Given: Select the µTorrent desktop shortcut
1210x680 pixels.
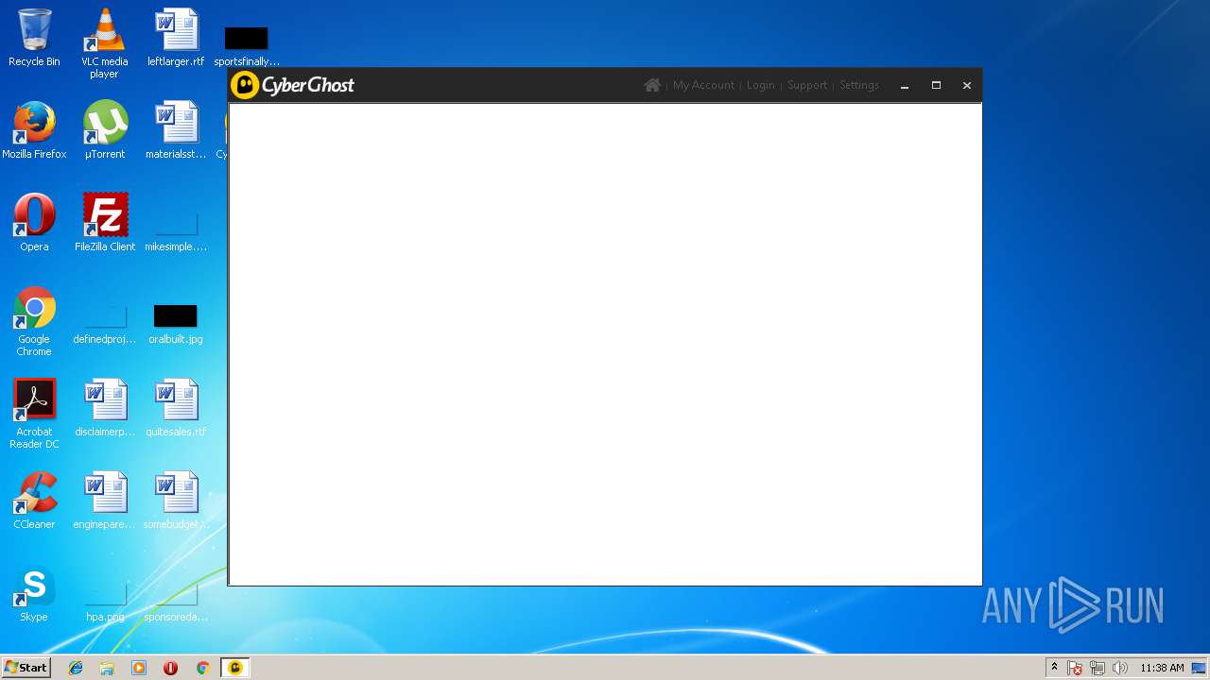Looking at the screenshot, I should coord(105,130).
